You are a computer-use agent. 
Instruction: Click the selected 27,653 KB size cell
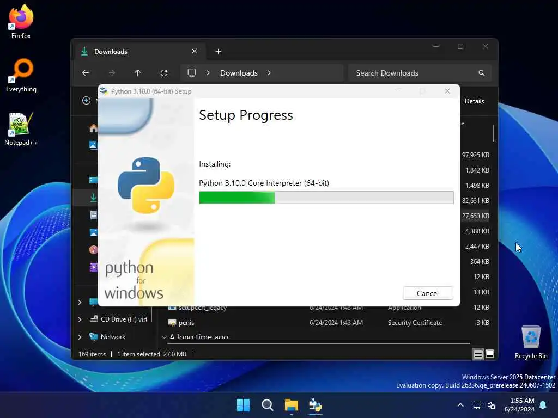475,216
